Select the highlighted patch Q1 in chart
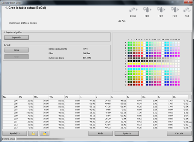This screenshot has height=142, width=194. 129,85
